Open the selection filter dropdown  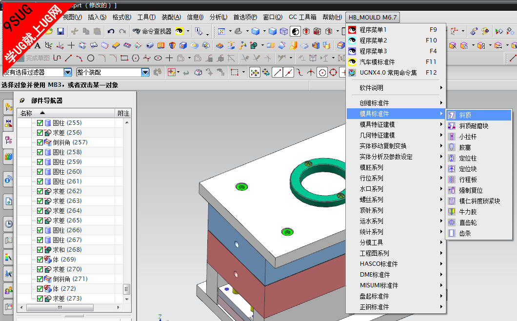(68, 72)
